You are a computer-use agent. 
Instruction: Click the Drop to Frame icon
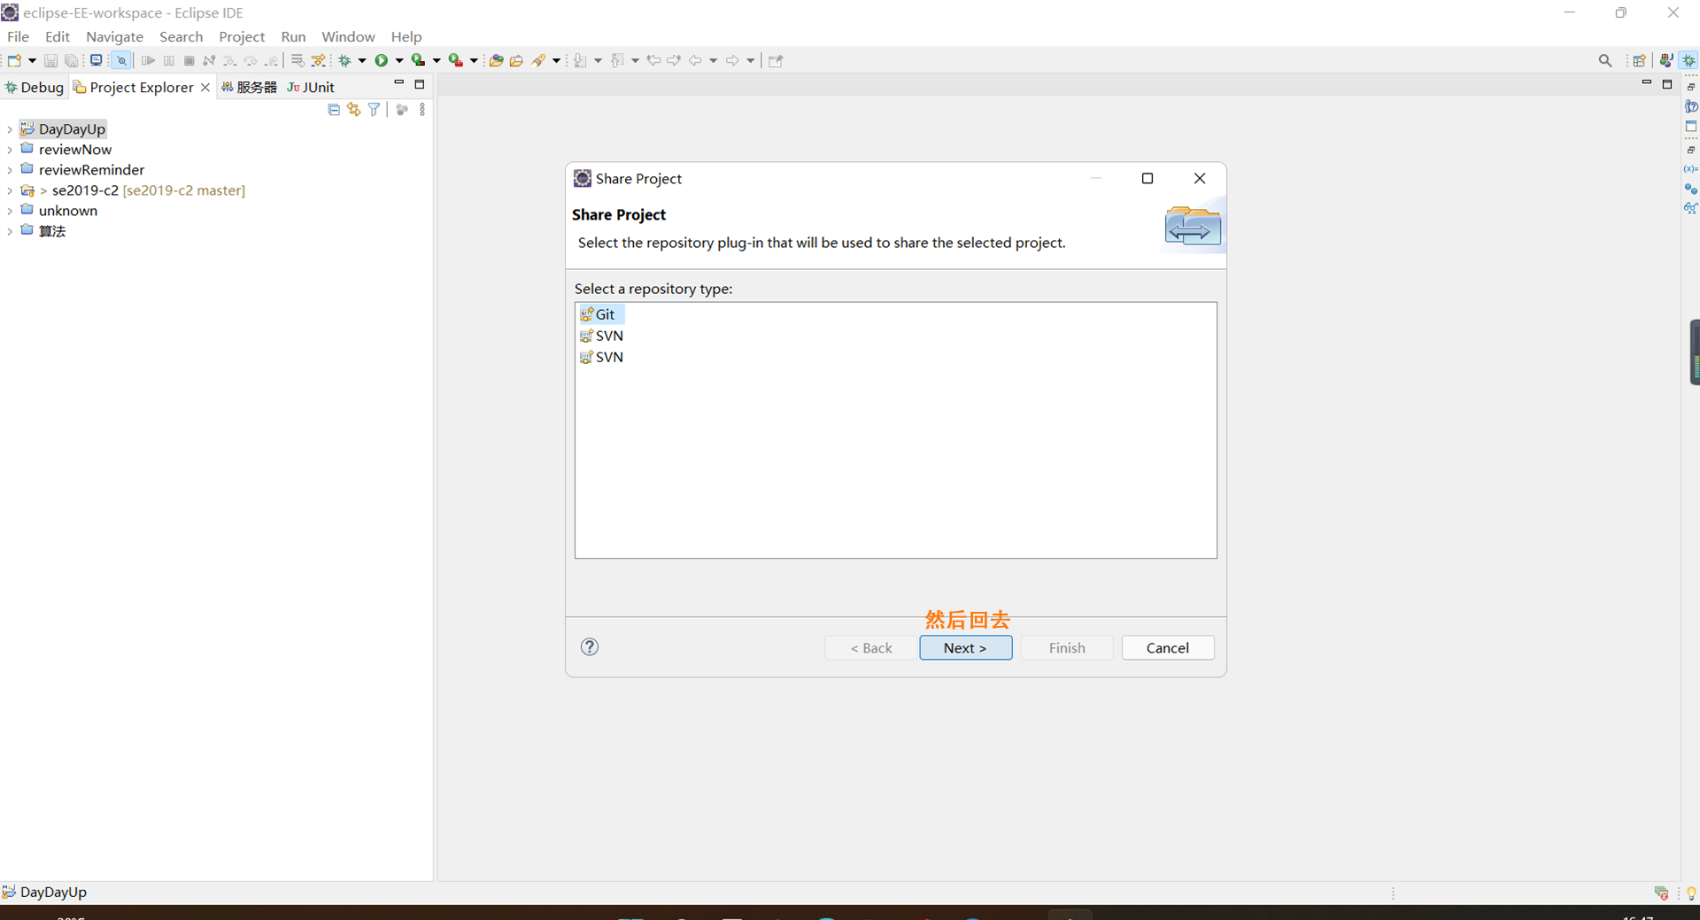(297, 60)
